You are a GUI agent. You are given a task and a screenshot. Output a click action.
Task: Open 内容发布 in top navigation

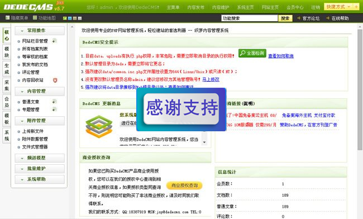coord(195,7)
